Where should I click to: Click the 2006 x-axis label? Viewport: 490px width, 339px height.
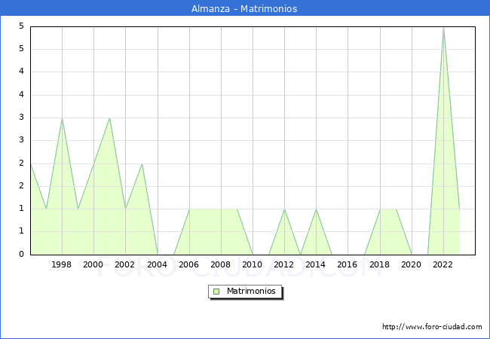tap(188, 264)
